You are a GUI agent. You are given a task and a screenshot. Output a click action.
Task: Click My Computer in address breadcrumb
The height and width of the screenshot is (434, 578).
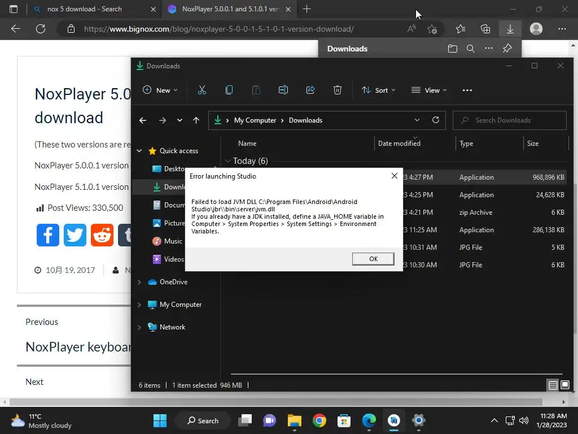pos(255,120)
